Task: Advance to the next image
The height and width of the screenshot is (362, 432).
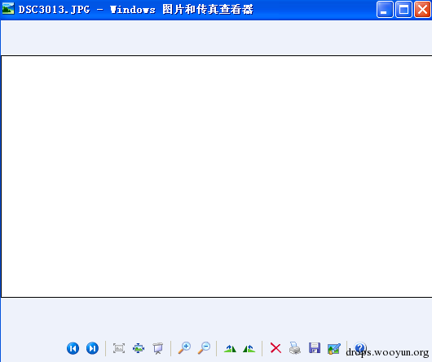Action: (x=92, y=348)
